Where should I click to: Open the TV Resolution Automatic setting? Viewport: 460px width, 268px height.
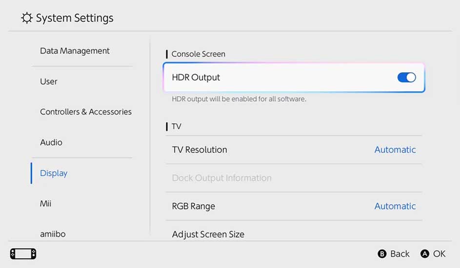click(395, 150)
